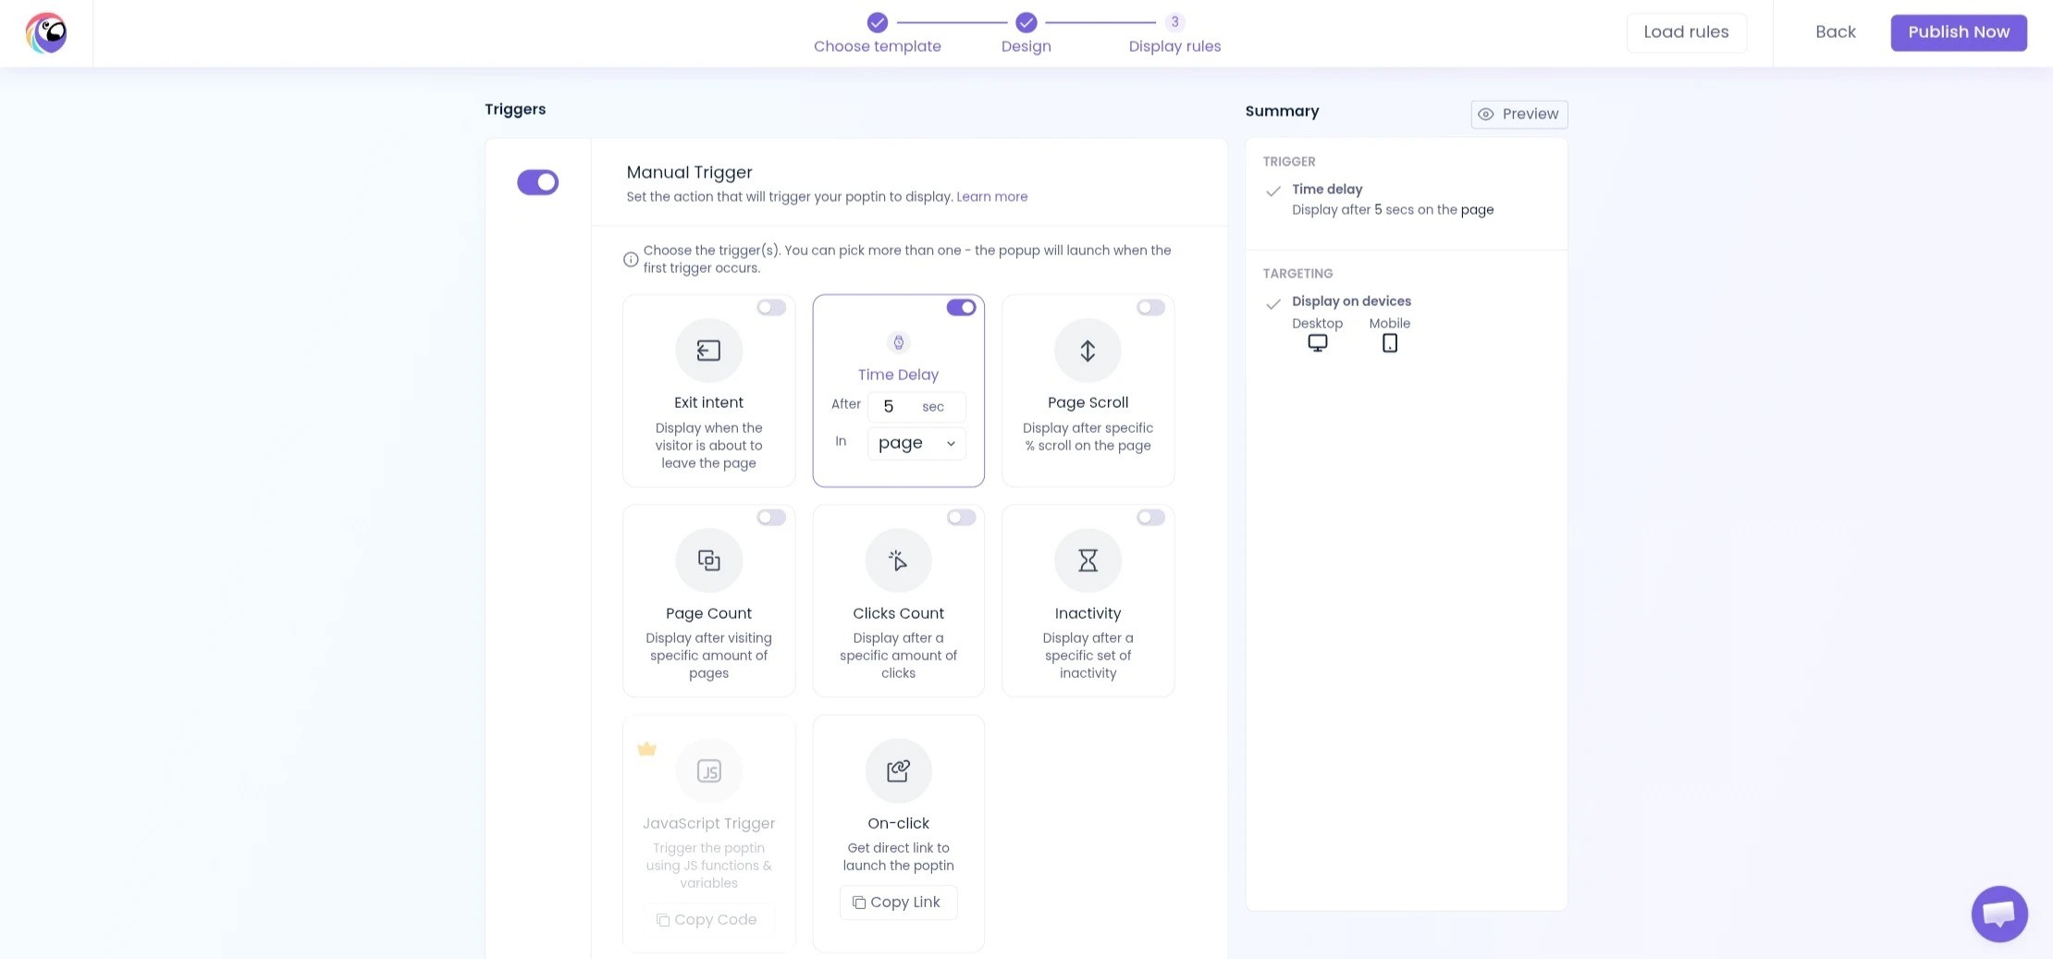
Task: Go to Choose template step
Action: tap(877, 46)
